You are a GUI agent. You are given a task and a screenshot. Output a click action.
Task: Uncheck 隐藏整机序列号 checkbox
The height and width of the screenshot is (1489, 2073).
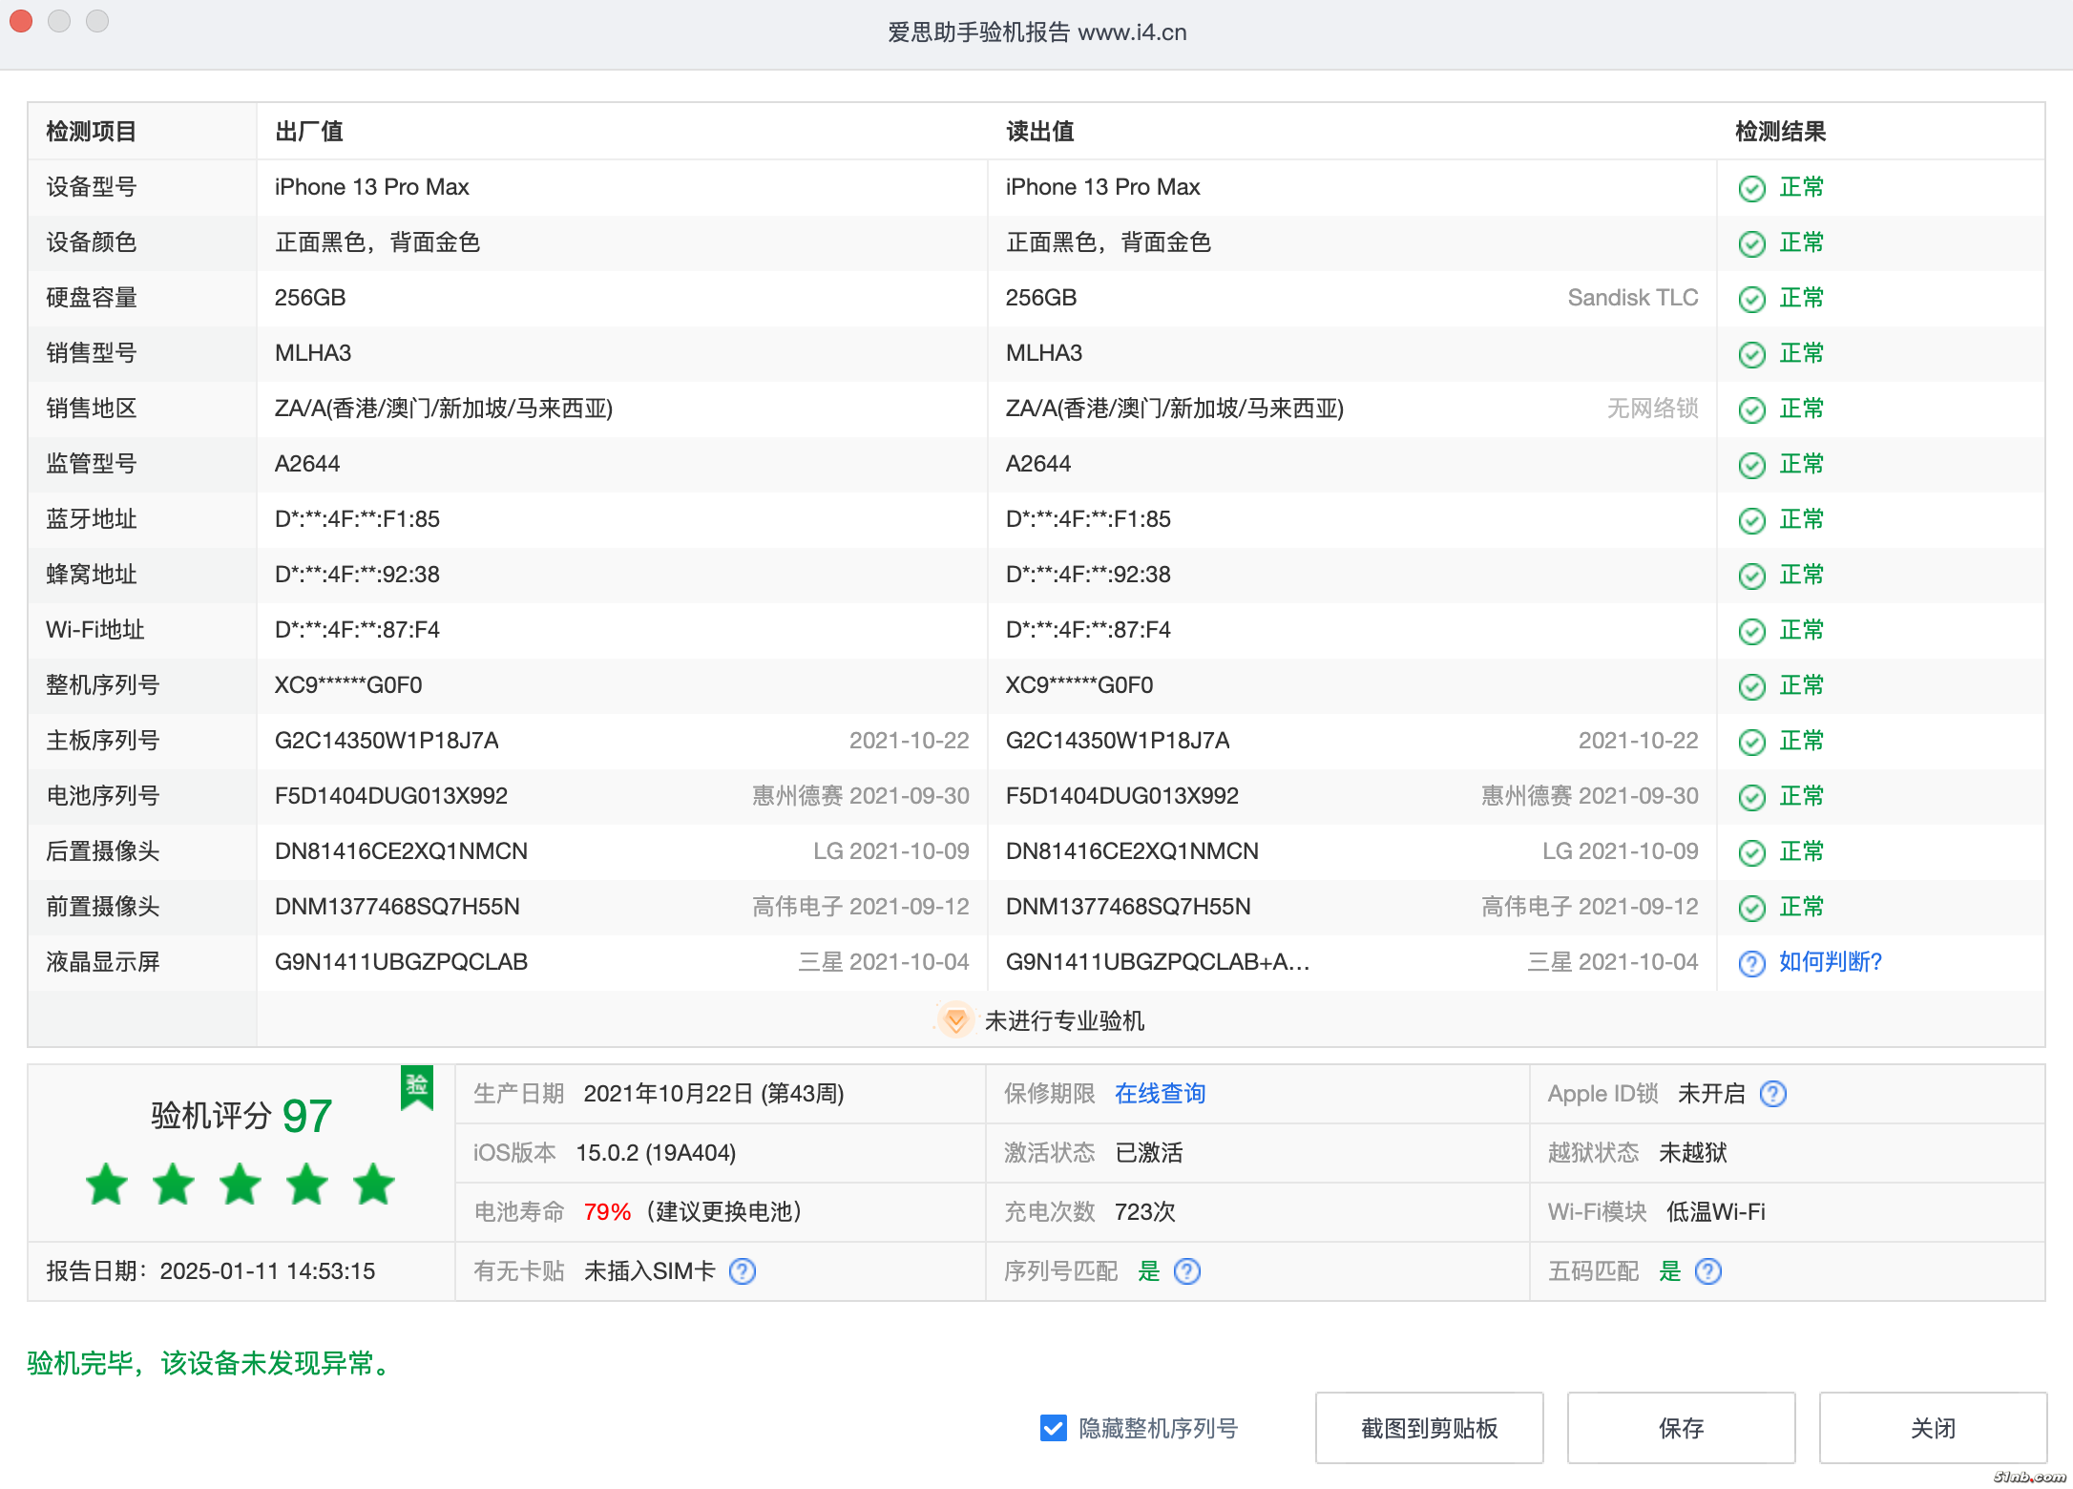[x=1053, y=1428]
